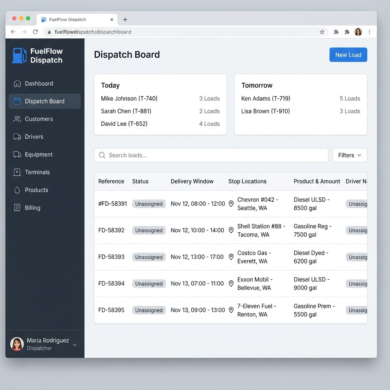Go to Dashboard menu item
The image size is (390, 390).
click(45, 83)
